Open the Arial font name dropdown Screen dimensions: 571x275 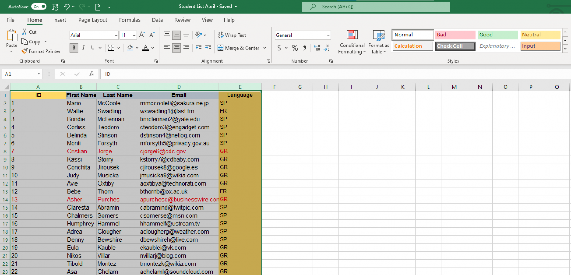tap(116, 35)
